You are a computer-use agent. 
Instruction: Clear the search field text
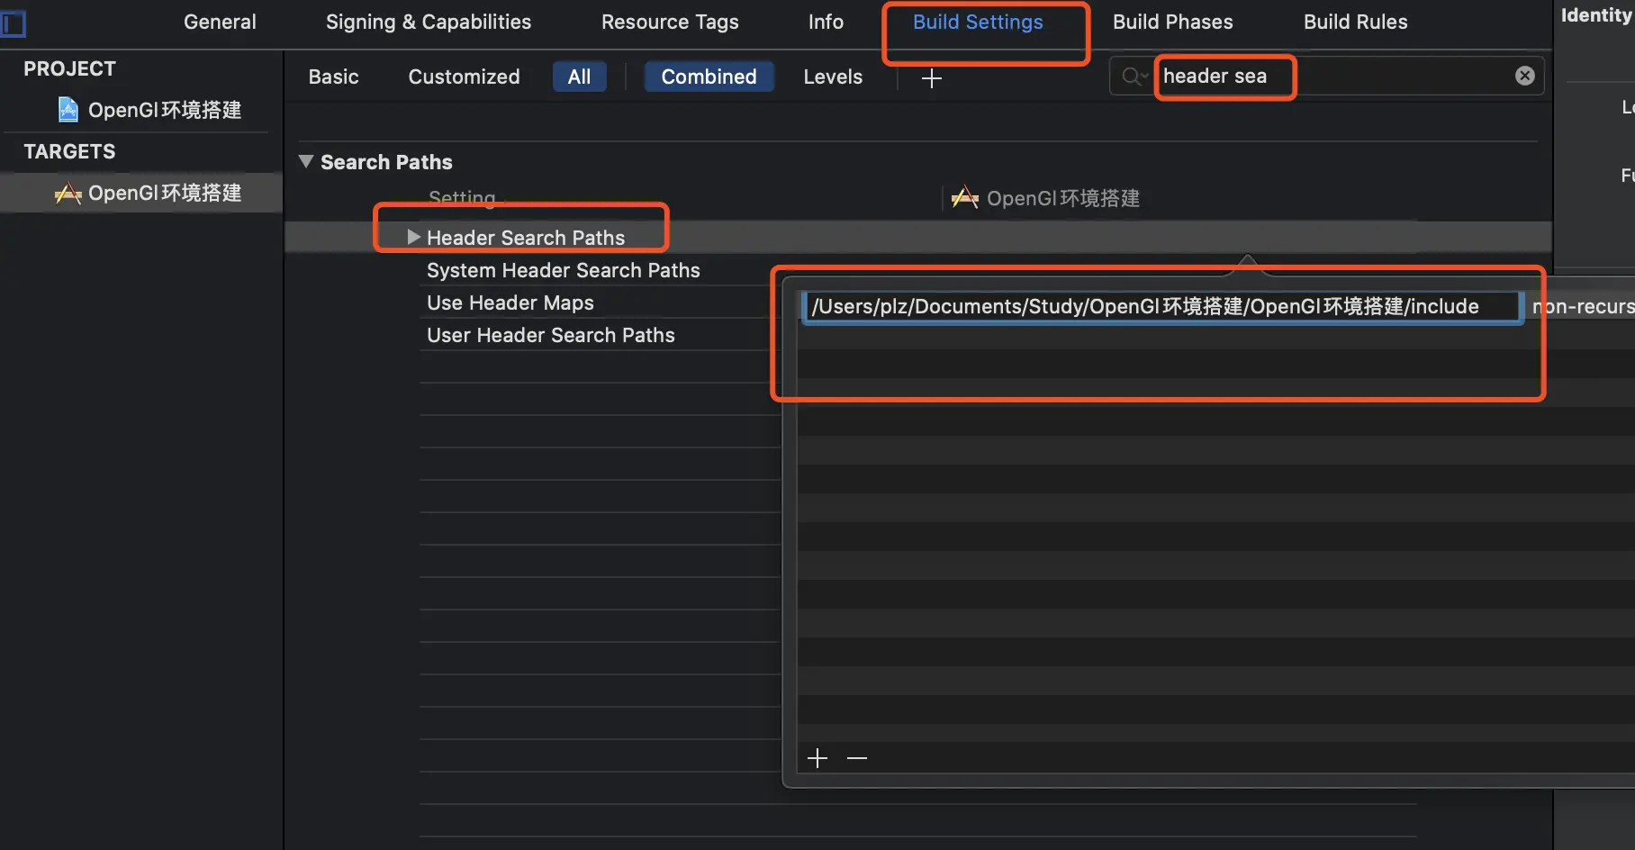(x=1524, y=76)
